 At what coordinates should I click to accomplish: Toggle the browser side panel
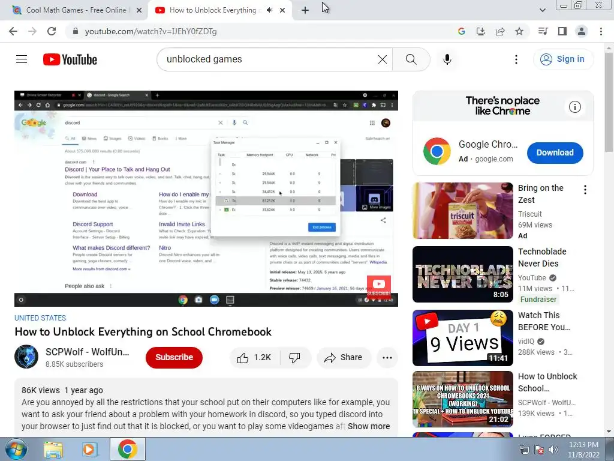click(x=562, y=31)
